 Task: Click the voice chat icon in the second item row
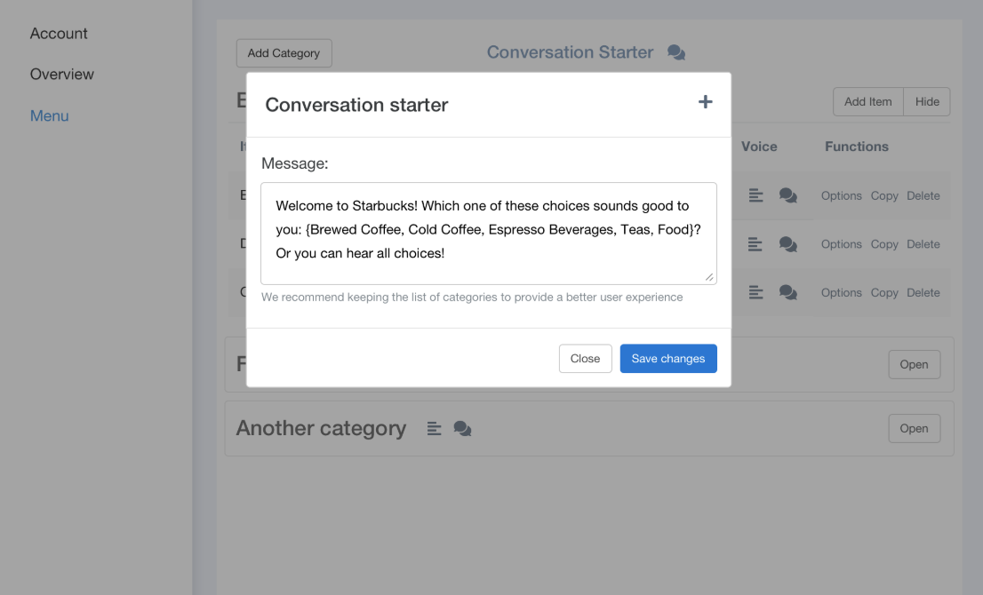[788, 244]
